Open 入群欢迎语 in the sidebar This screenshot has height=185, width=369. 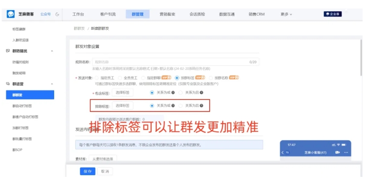pyautogui.click(x=20, y=40)
